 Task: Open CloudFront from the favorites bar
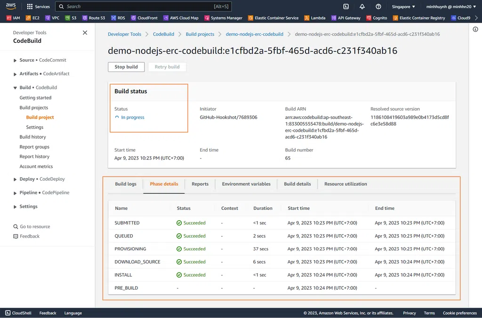[144, 18]
